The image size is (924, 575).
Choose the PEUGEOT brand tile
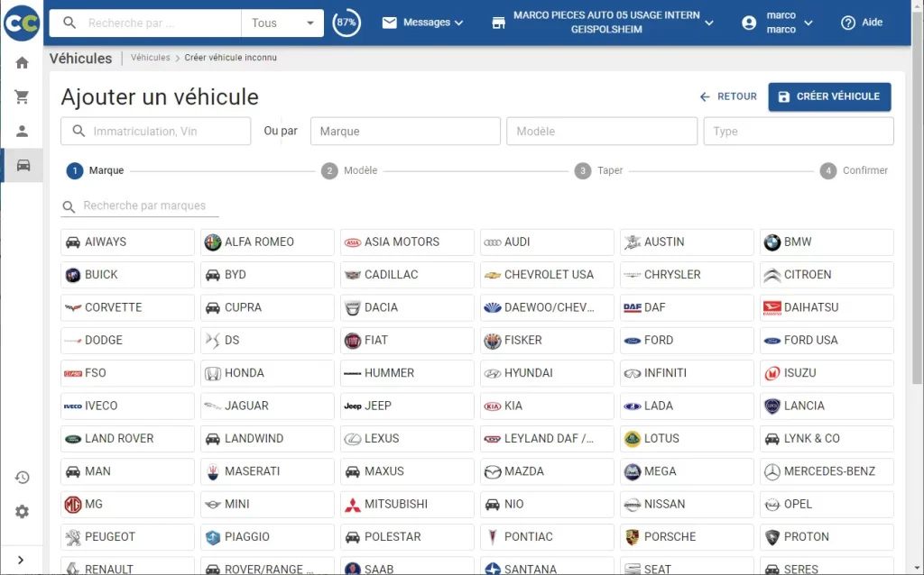point(127,537)
